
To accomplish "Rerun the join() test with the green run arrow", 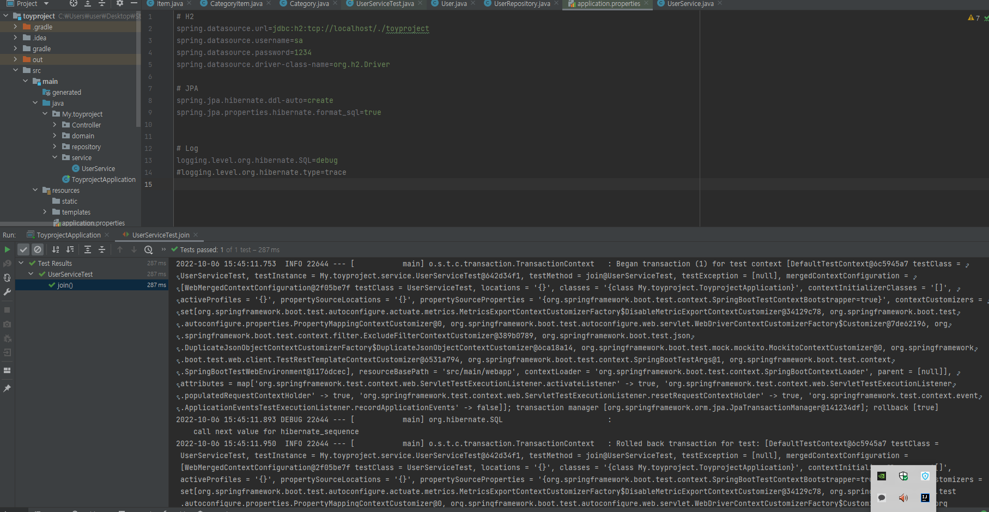I will coord(8,249).
